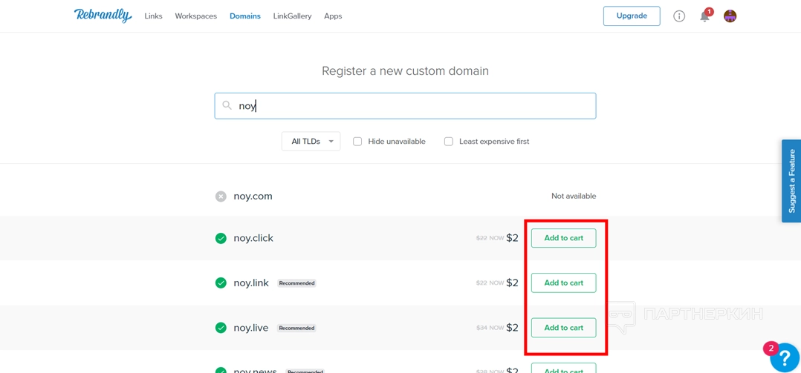Focus the domain search input field
The width and height of the screenshot is (801, 373).
click(x=416, y=106)
